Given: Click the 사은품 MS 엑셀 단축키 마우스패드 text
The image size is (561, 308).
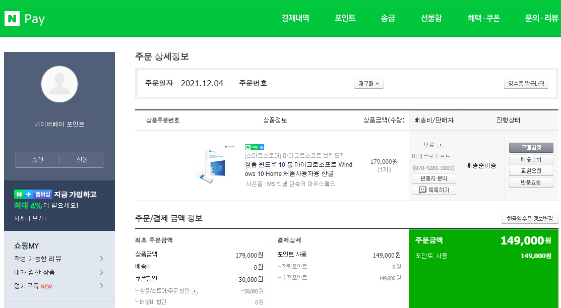Looking at the screenshot, I should 290,184.
